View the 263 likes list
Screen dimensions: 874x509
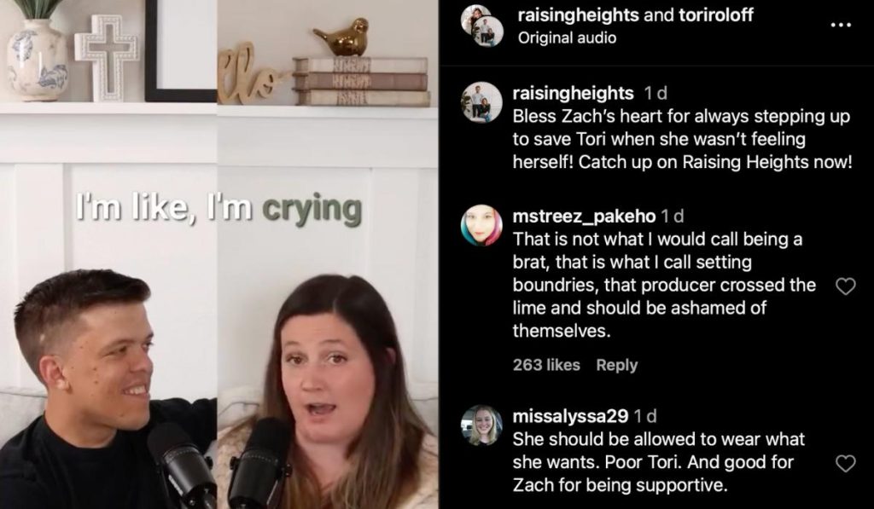[546, 365]
